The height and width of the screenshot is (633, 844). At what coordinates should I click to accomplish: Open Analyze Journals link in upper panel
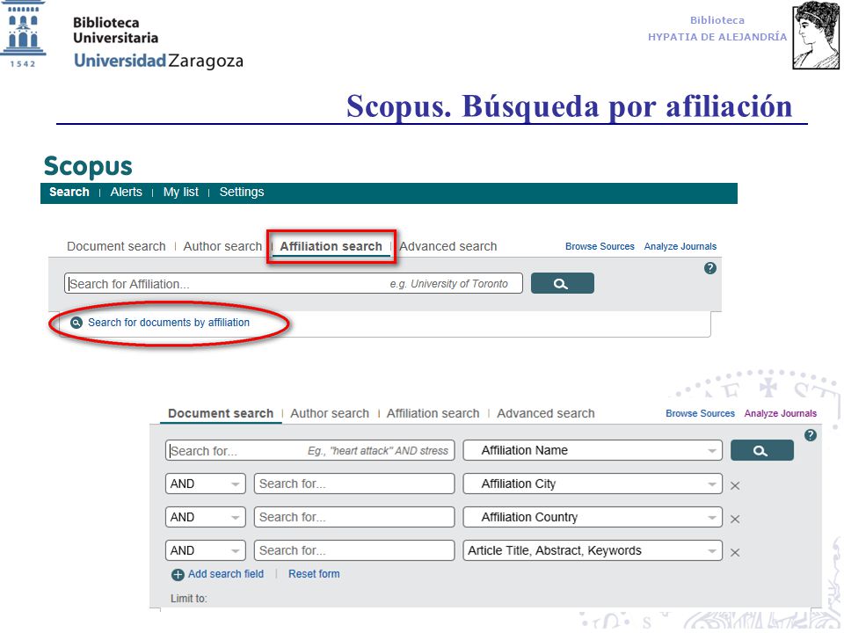[680, 246]
